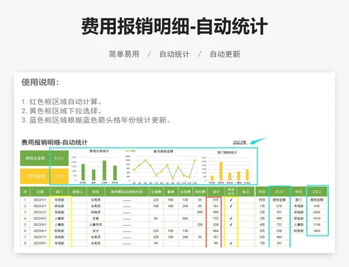Image resolution: width=349 pixels, height=267 pixels.
Task: Open department dropdown 市场部 in row 8
Action: (x=59, y=243)
